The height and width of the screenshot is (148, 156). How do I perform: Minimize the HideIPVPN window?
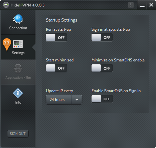[x=142, y=5]
